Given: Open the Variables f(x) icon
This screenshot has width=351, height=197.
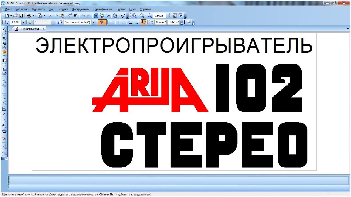Looking at the screenshot, I should [x=107, y=16].
